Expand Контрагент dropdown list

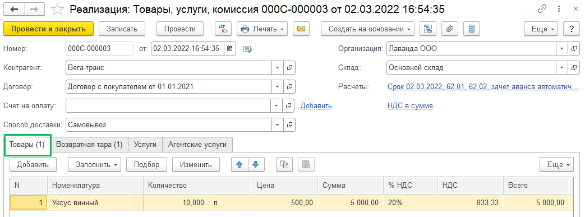tap(277, 67)
